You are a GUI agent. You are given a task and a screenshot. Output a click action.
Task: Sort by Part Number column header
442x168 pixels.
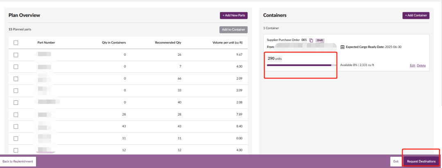pyautogui.click(x=46, y=43)
